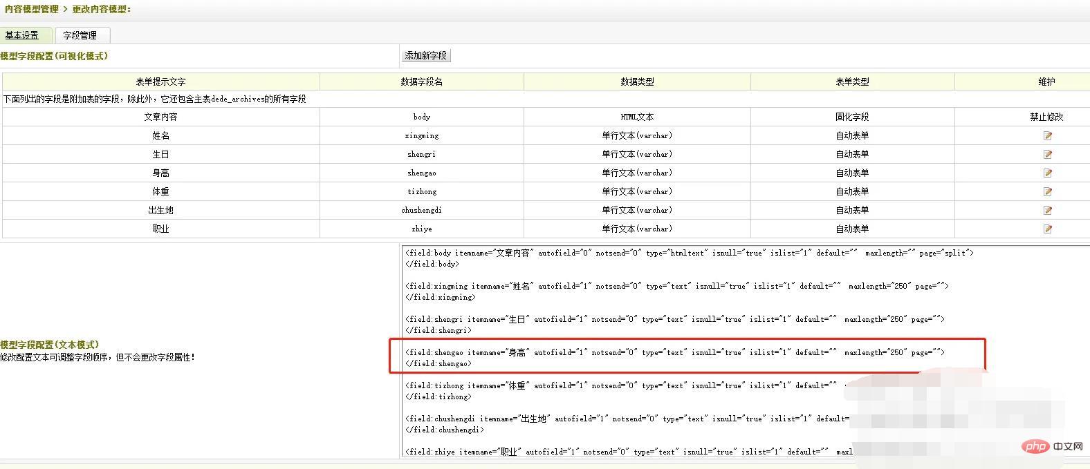Click the edit icon for 职业 row
Viewport: 1090px width, 469px height.
[1047, 229]
